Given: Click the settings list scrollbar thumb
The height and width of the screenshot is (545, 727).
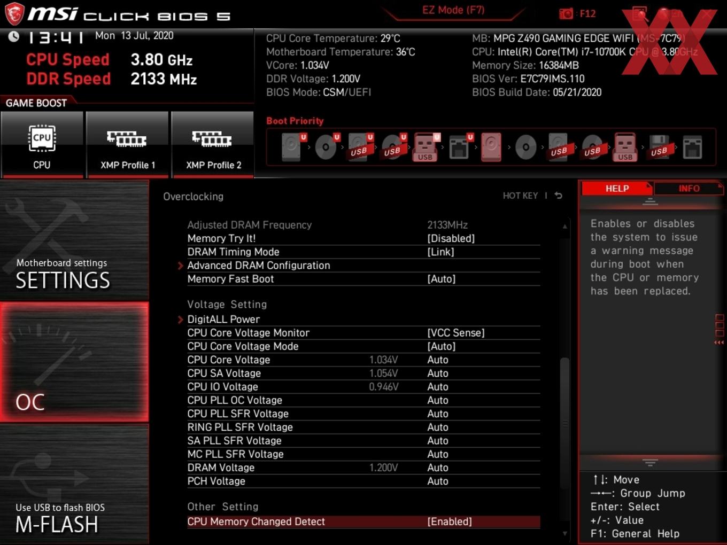Looking at the screenshot, I should (x=564, y=422).
